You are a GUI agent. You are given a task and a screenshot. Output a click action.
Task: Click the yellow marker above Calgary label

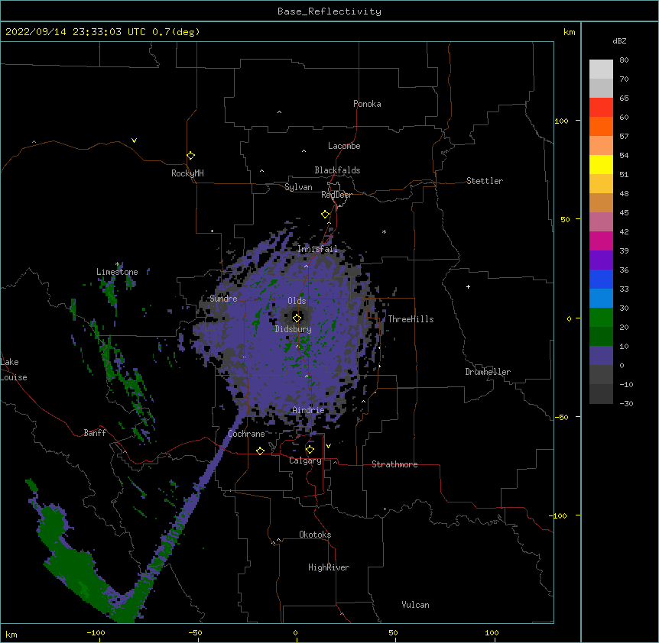tap(310, 450)
